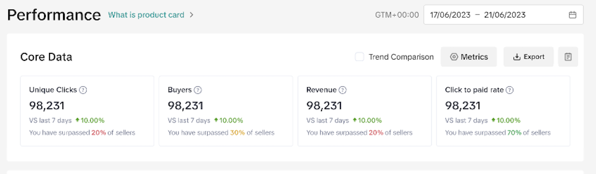Image resolution: width=596 pixels, height=174 pixels.
Task: Select the Unique Clicks metric card
Action: tap(87, 111)
